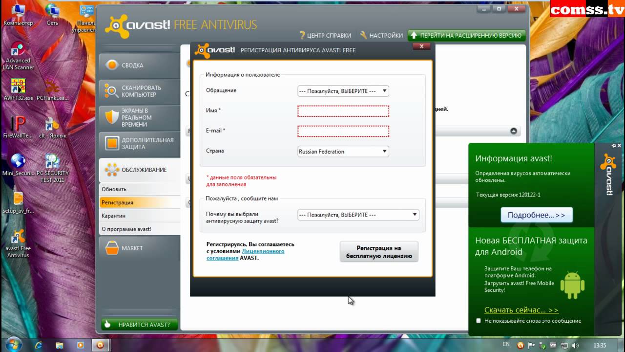Select О программе avast! item
625x352 pixels.
(x=140, y=229)
